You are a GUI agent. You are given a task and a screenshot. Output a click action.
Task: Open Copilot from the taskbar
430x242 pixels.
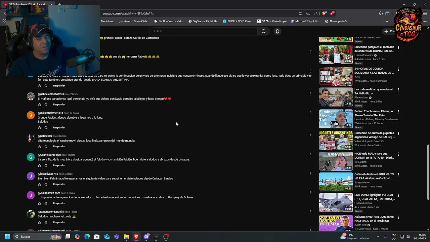77,237
